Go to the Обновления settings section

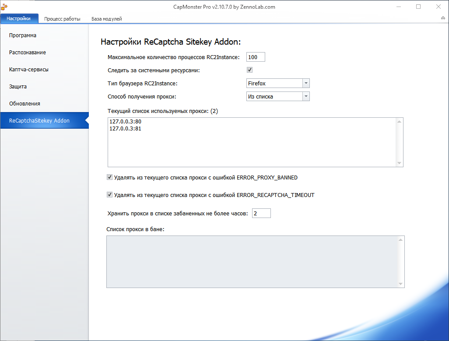pos(25,103)
